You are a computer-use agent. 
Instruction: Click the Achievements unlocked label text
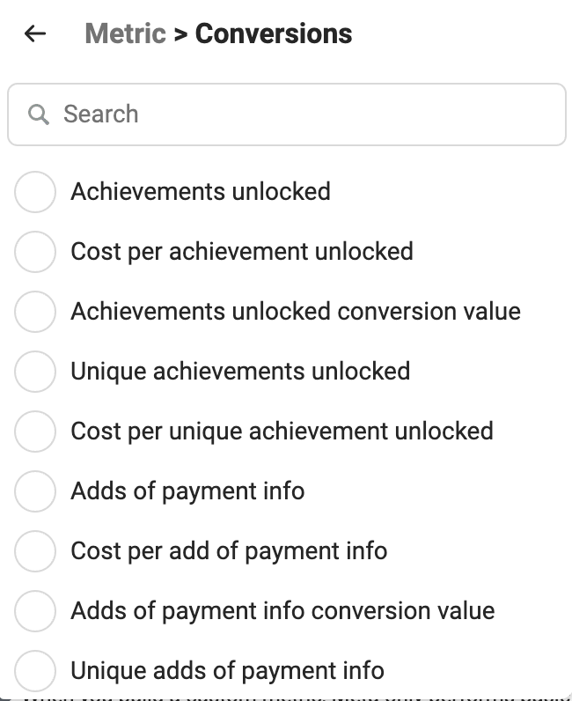201,192
